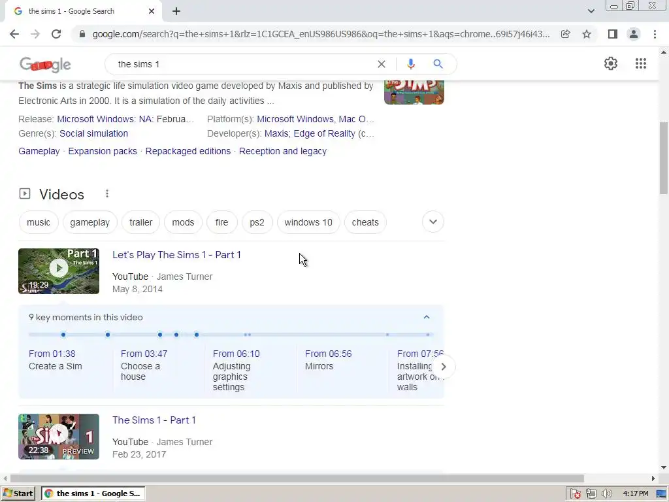Jump to From 06:56 Mirrors moment
The image size is (669, 502).
coord(328,360)
